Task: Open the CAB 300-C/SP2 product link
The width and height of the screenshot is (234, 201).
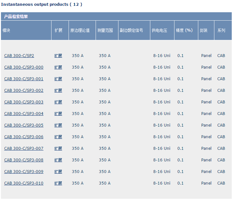Action: pyautogui.click(x=19, y=56)
